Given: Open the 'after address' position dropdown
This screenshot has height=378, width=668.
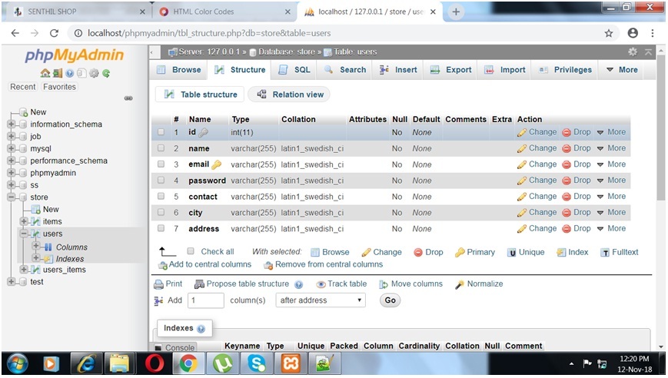Looking at the screenshot, I should pyautogui.click(x=320, y=300).
